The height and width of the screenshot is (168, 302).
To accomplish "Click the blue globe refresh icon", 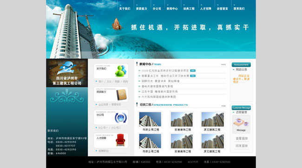I will (121, 118).
